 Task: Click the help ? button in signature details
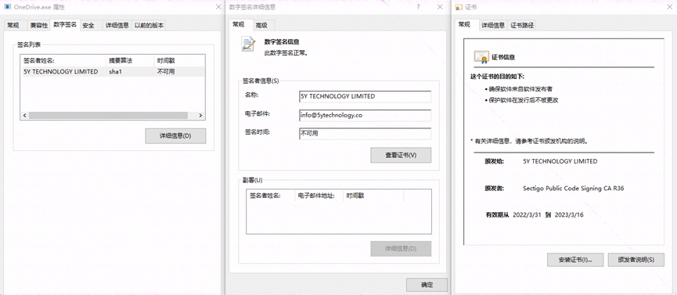(x=419, y=7)
